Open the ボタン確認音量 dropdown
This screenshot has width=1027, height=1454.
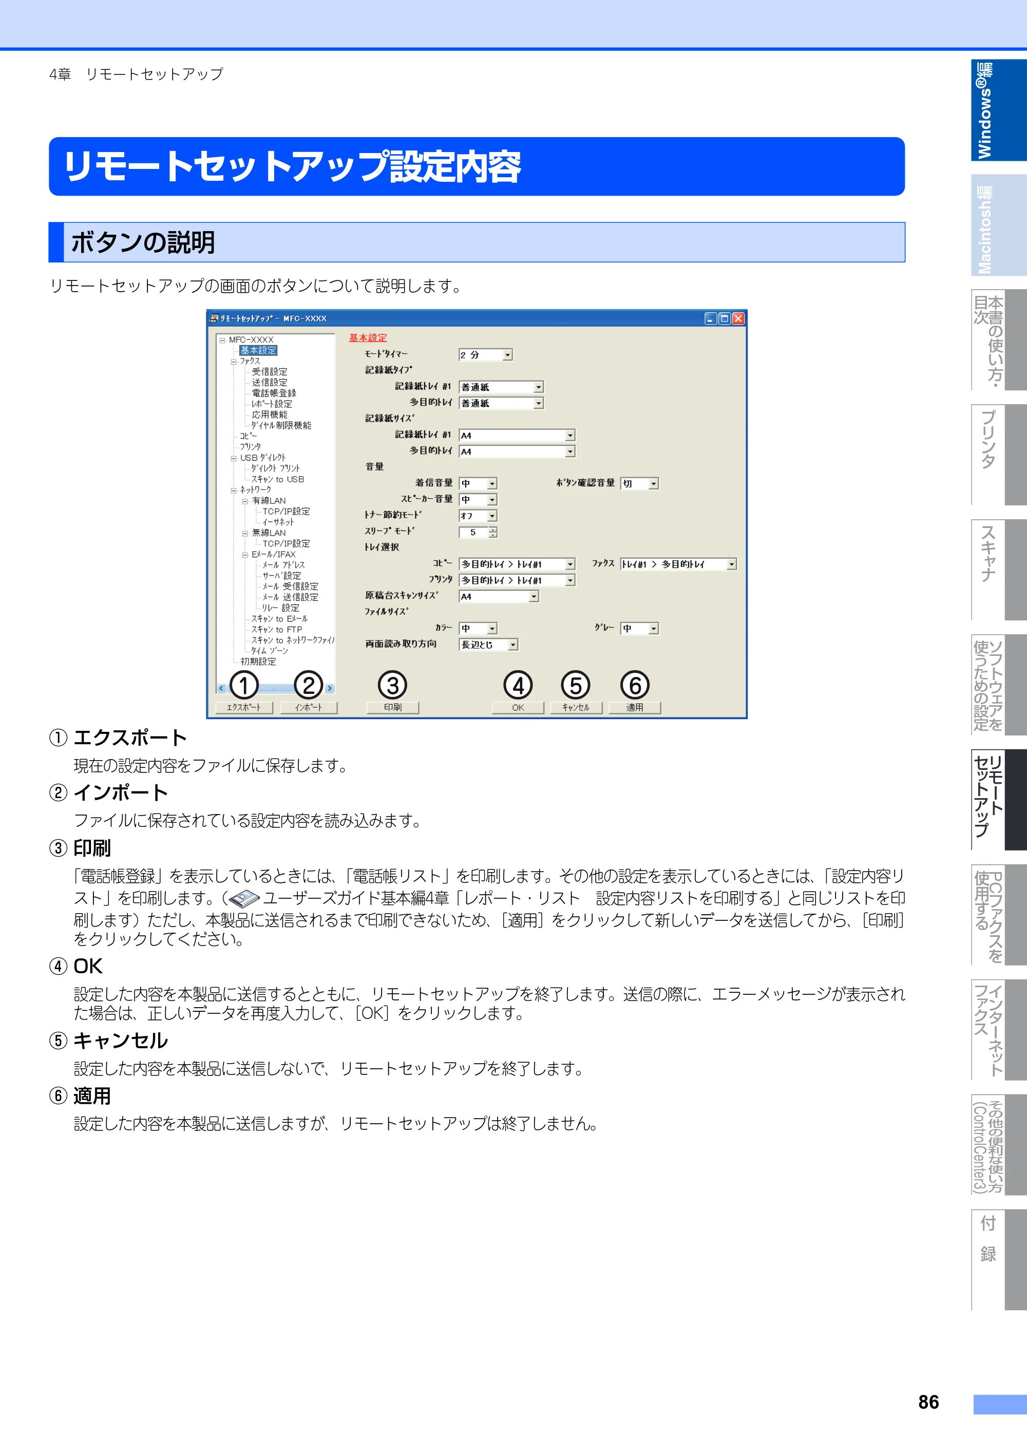[x=639, y=484]
